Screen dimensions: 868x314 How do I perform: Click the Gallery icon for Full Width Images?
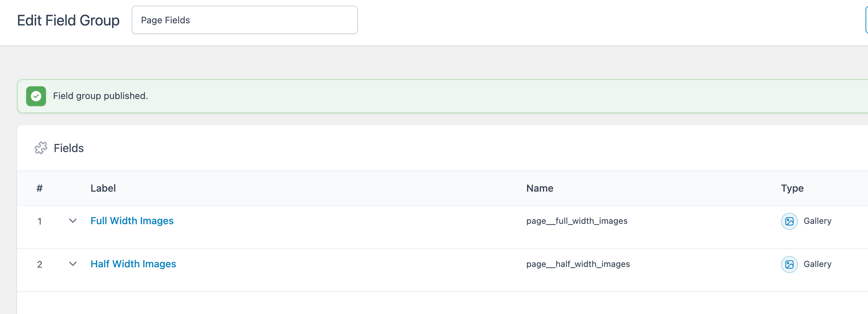click(x=789, y=221)
